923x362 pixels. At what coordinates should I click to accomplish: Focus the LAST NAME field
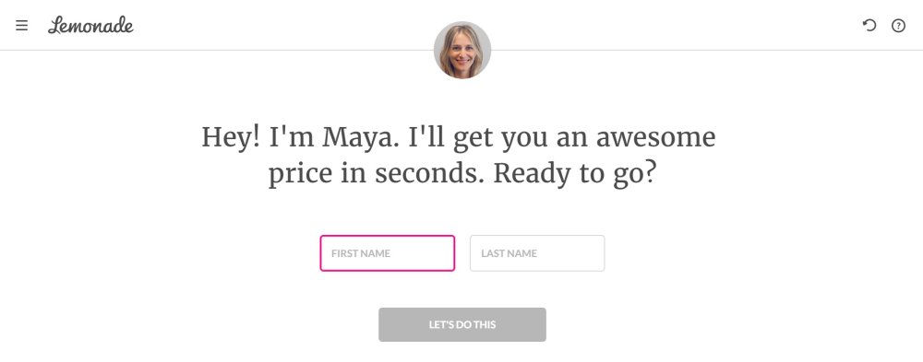coord(537,253)
